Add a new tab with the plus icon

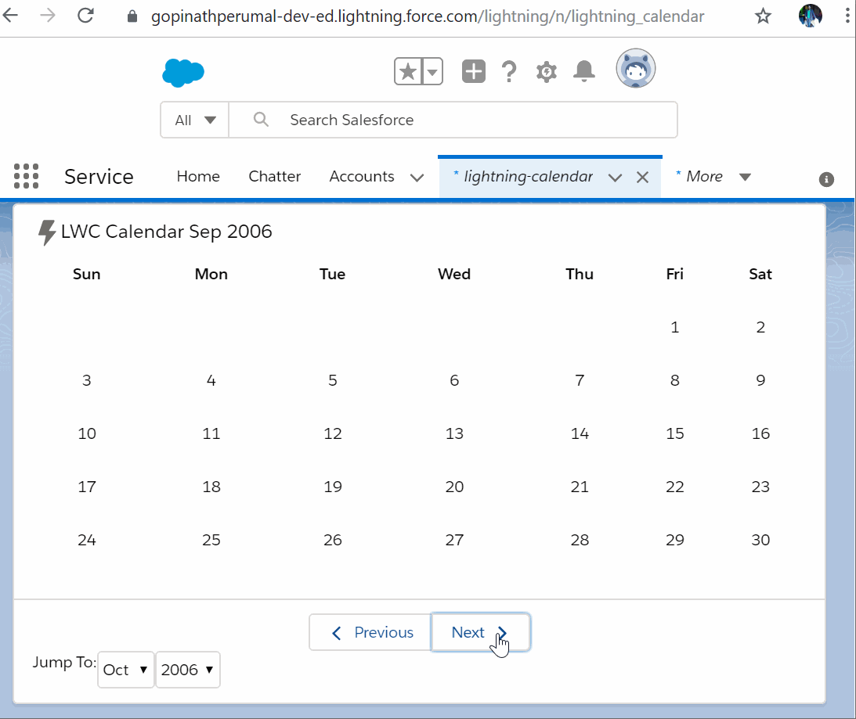click(473, 71)
